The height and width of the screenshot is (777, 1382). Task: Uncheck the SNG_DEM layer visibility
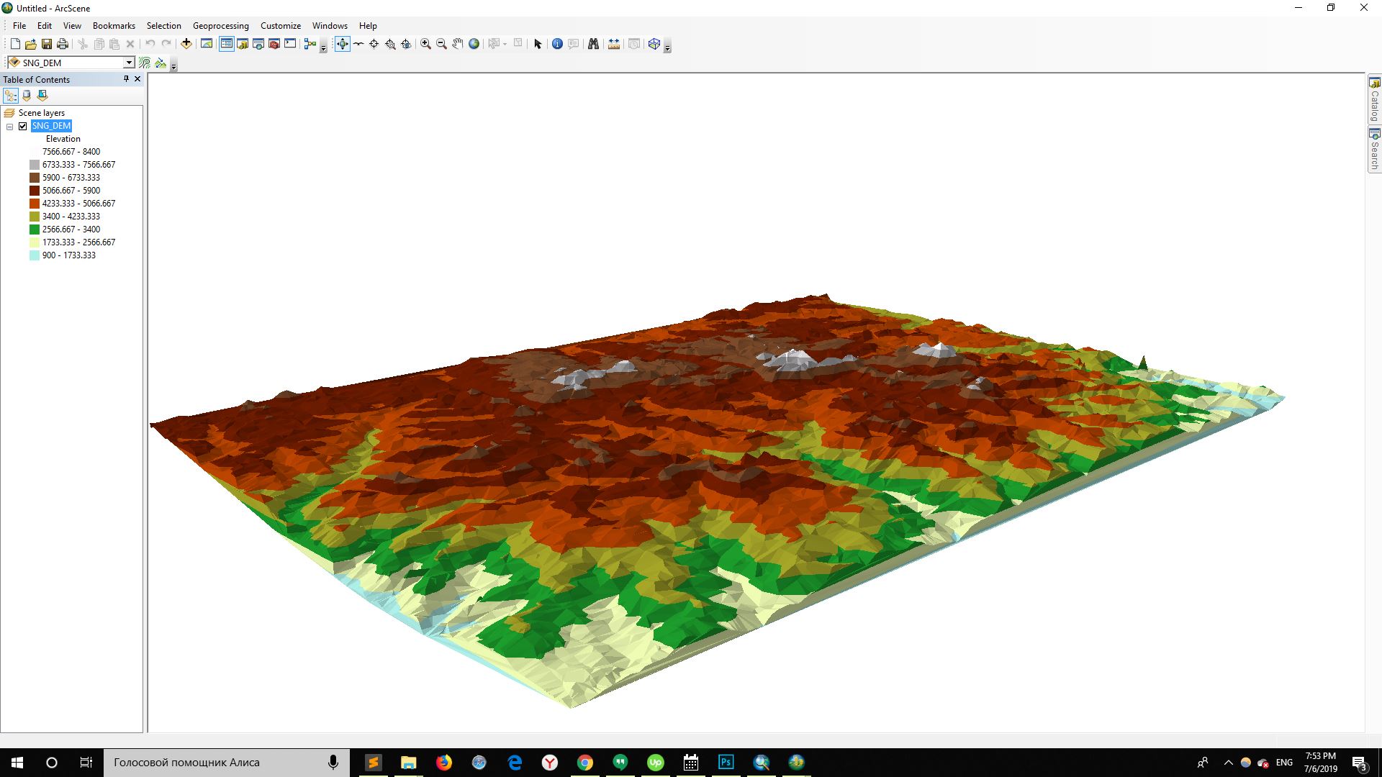pyautogui.click(x=22, y=125)
